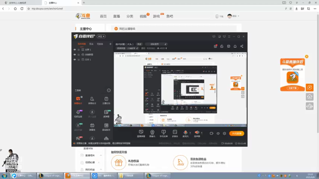Open the 弹幕助手 danmaku assistant tool
This screenshot has height=179, width=319.
(78, 100)
